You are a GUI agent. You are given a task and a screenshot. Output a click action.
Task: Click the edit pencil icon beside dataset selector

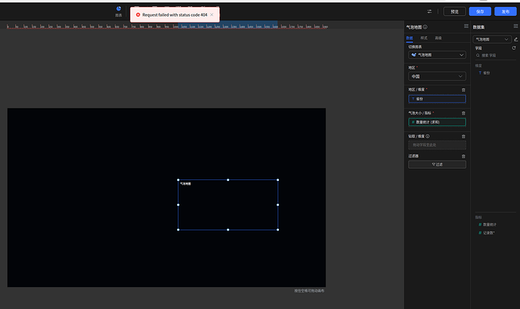516,38
